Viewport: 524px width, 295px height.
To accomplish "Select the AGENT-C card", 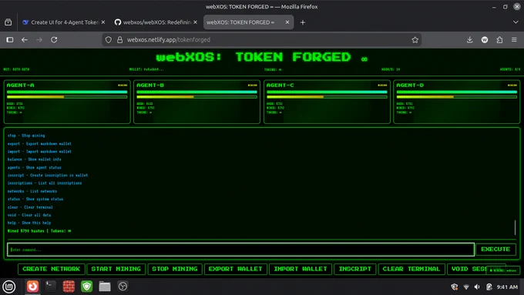I will (327, 102).
